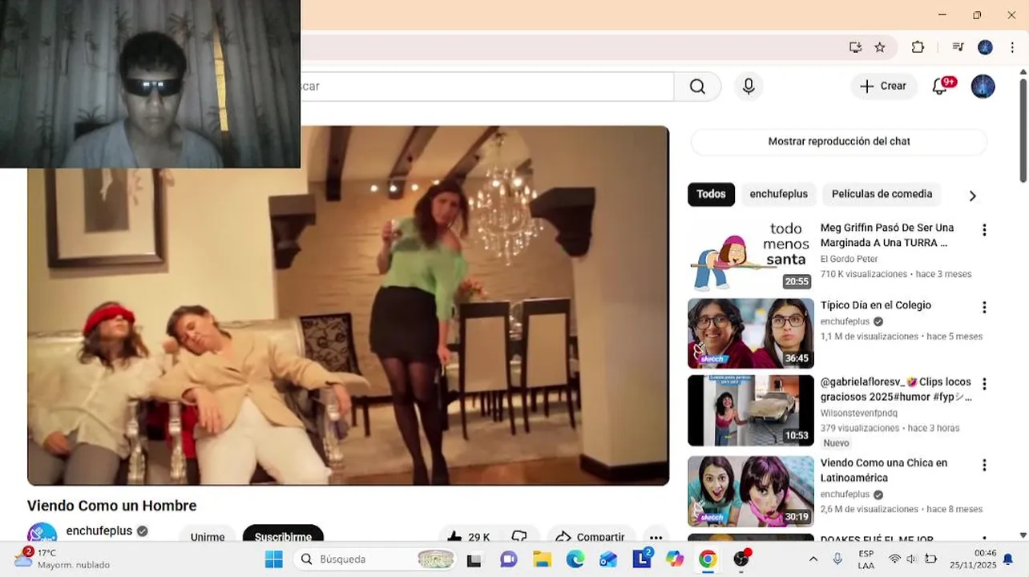Click the Suscribirme button
The image size is (1029, 577).
pyautogui.click(x=283, y=536)
